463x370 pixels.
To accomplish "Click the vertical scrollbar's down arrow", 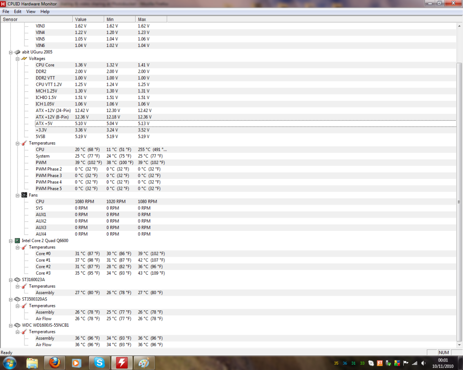I will coord(459,346).
